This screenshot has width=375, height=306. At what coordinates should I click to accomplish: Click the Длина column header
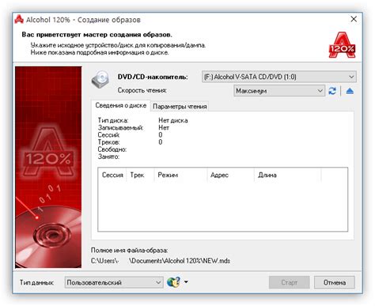click(x=288, y=175)
